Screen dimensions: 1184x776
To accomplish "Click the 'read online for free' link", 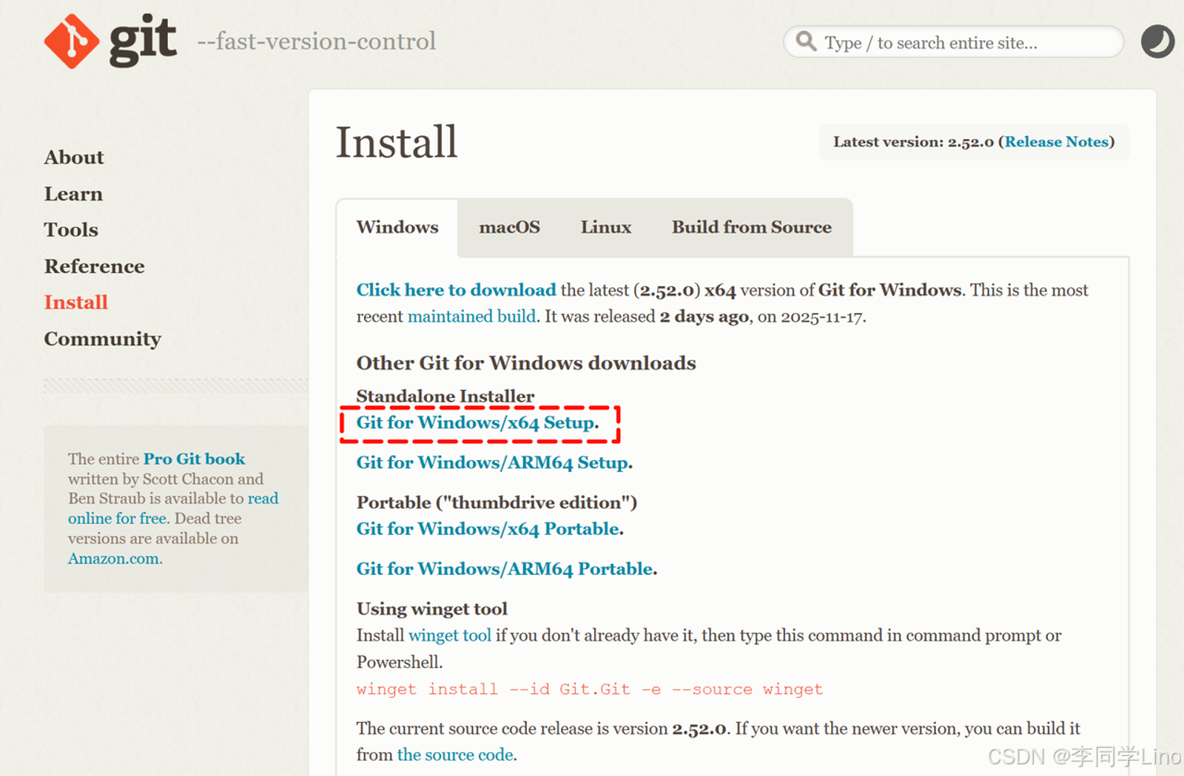I will pyautogui.click(x=173, y=508).
